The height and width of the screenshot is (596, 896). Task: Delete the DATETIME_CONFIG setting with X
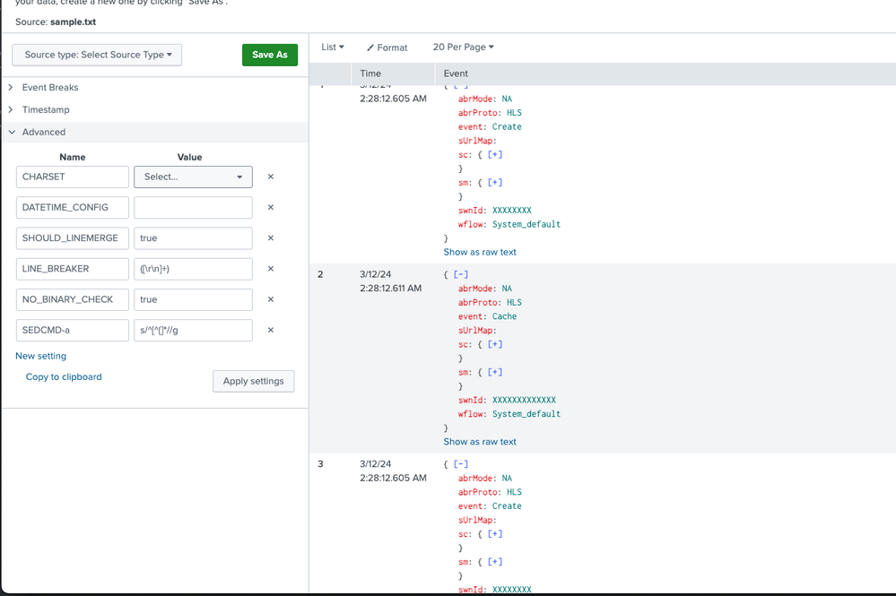pyautogui.click(x=271, y=208)
